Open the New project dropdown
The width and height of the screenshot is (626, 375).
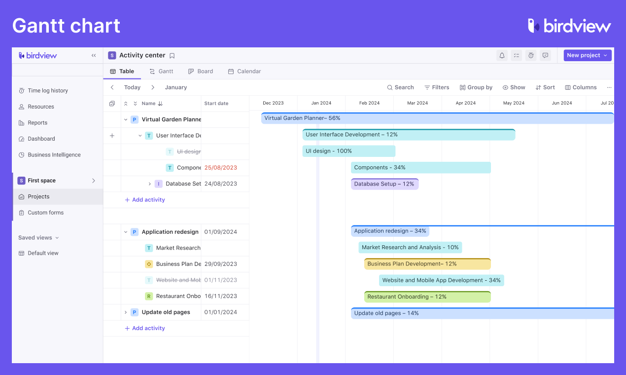pyautogui.click(x=587, y=55)
